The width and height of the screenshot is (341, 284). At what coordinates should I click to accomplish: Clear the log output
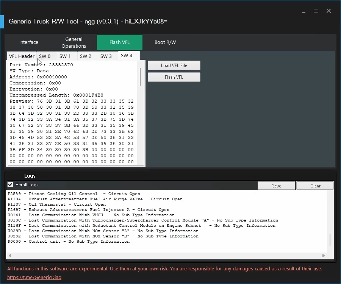(x=315, y=186)
